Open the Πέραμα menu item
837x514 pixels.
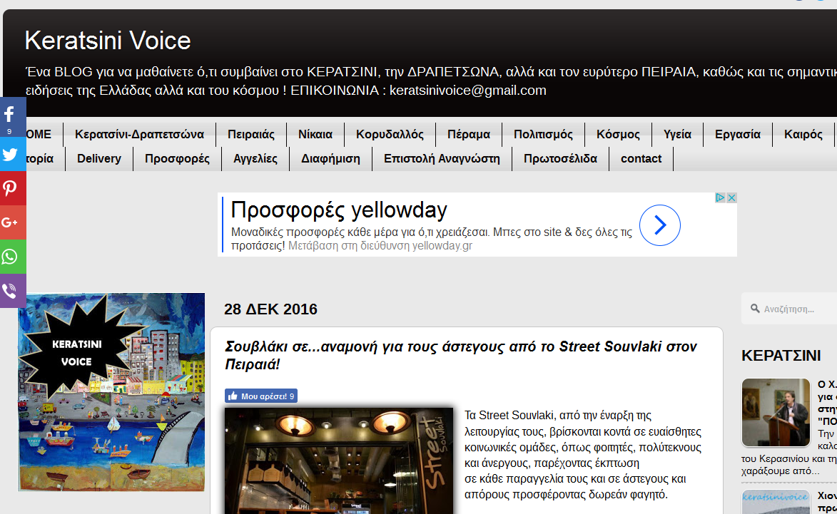(469, 134)
